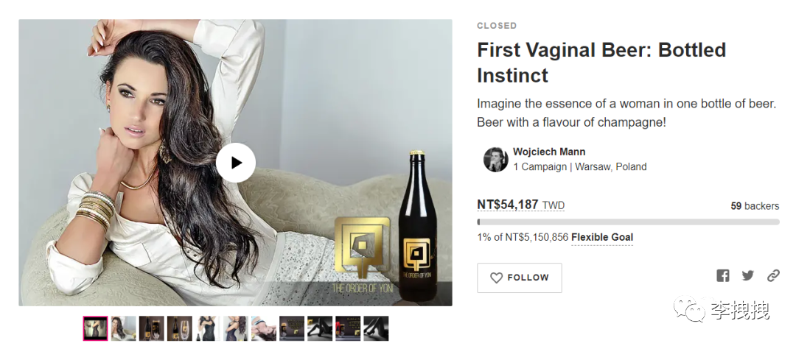Select the seventh thumbnail of woman lying down
796x346 pixels.
[x=264, y=328]
